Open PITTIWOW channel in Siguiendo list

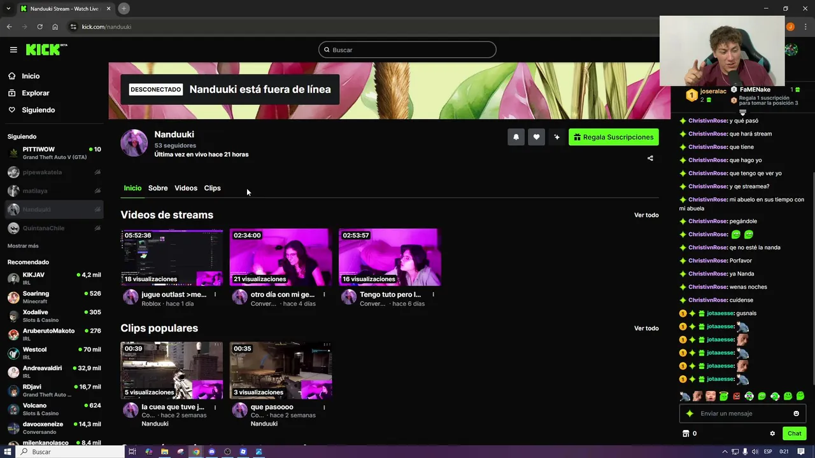pos(54,153)
